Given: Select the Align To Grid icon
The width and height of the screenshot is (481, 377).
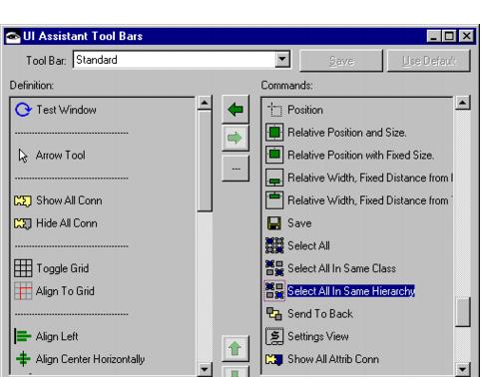Looking at the screenshot, I should [23, 291].
